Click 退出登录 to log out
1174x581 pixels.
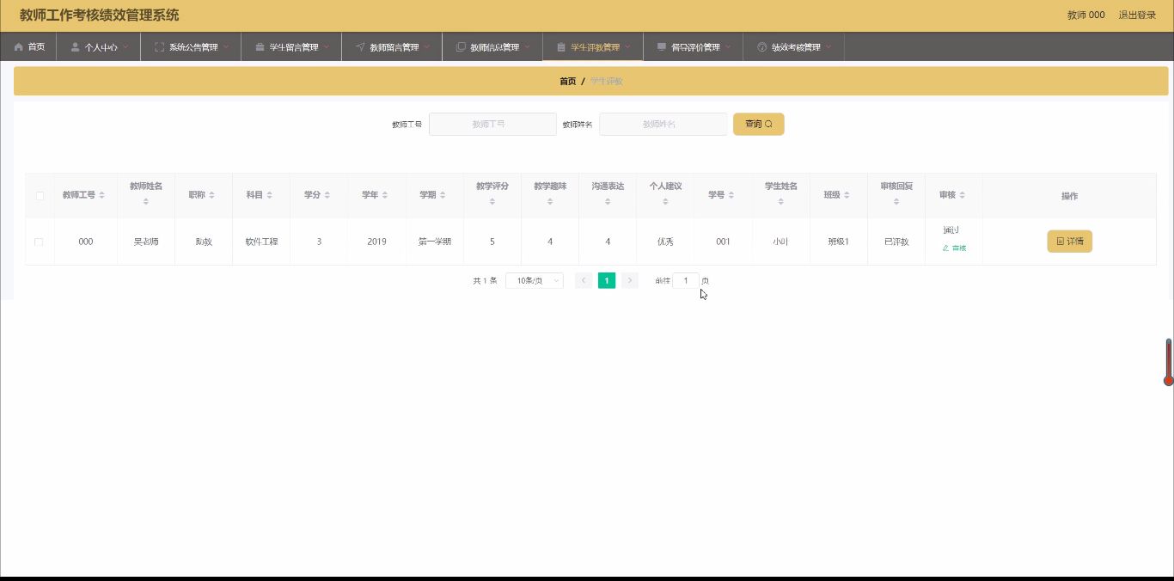coord(1137,15)
